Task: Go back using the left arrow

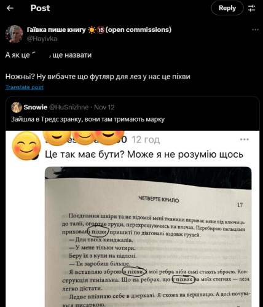Action: [x=10, y=8]
